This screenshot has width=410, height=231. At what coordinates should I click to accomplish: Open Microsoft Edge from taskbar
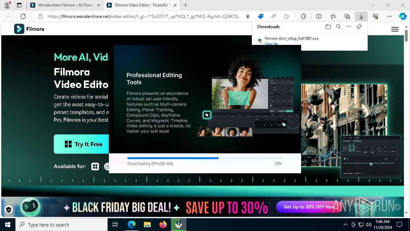pyautogui.click(x=132, y=225)
